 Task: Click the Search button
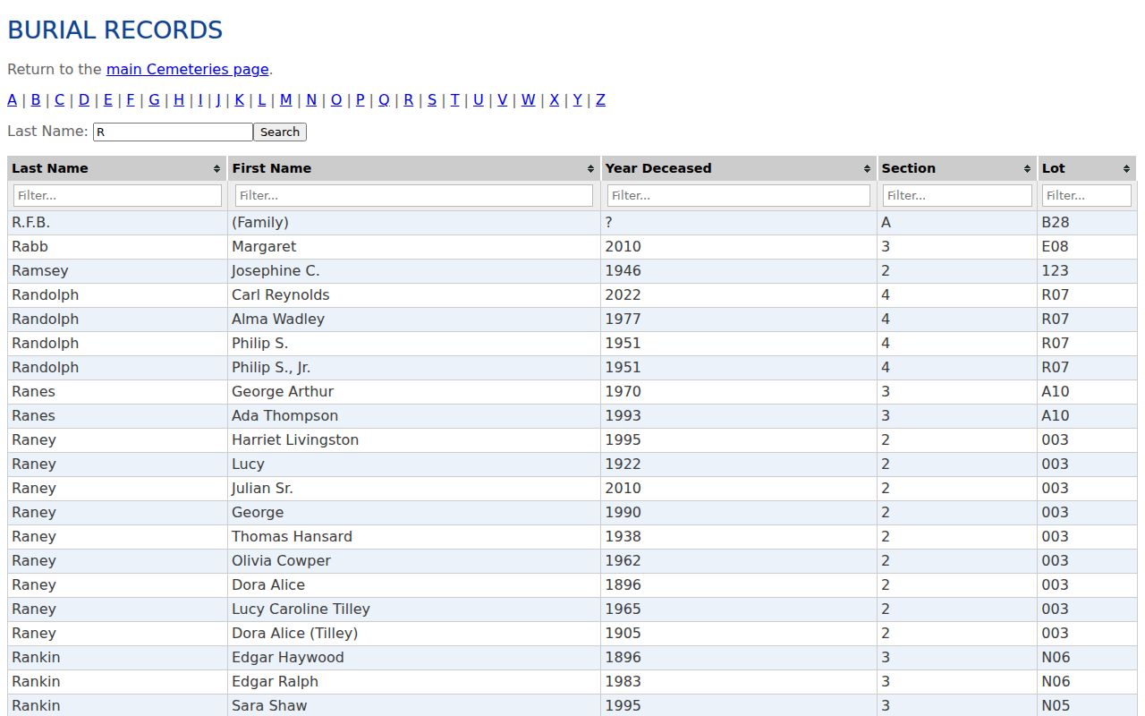pyautogui.click(x=280, y=132)
